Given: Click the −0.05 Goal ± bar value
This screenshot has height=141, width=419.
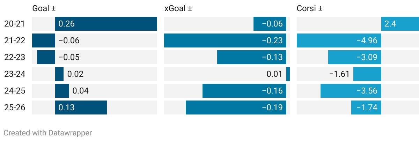Looking at the screenshot, I should point(69,57).
